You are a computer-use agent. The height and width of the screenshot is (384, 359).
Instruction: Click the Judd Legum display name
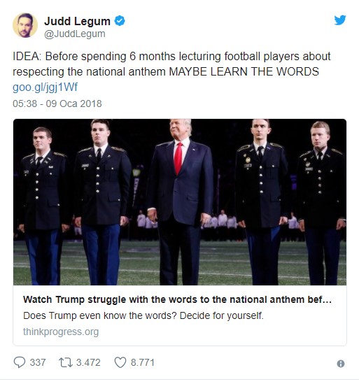point(77,21)
